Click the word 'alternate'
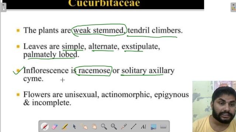This screenshot has width=236, height=132. pos(103,47)
